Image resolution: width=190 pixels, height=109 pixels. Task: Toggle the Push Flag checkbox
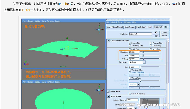pos(130,49)
